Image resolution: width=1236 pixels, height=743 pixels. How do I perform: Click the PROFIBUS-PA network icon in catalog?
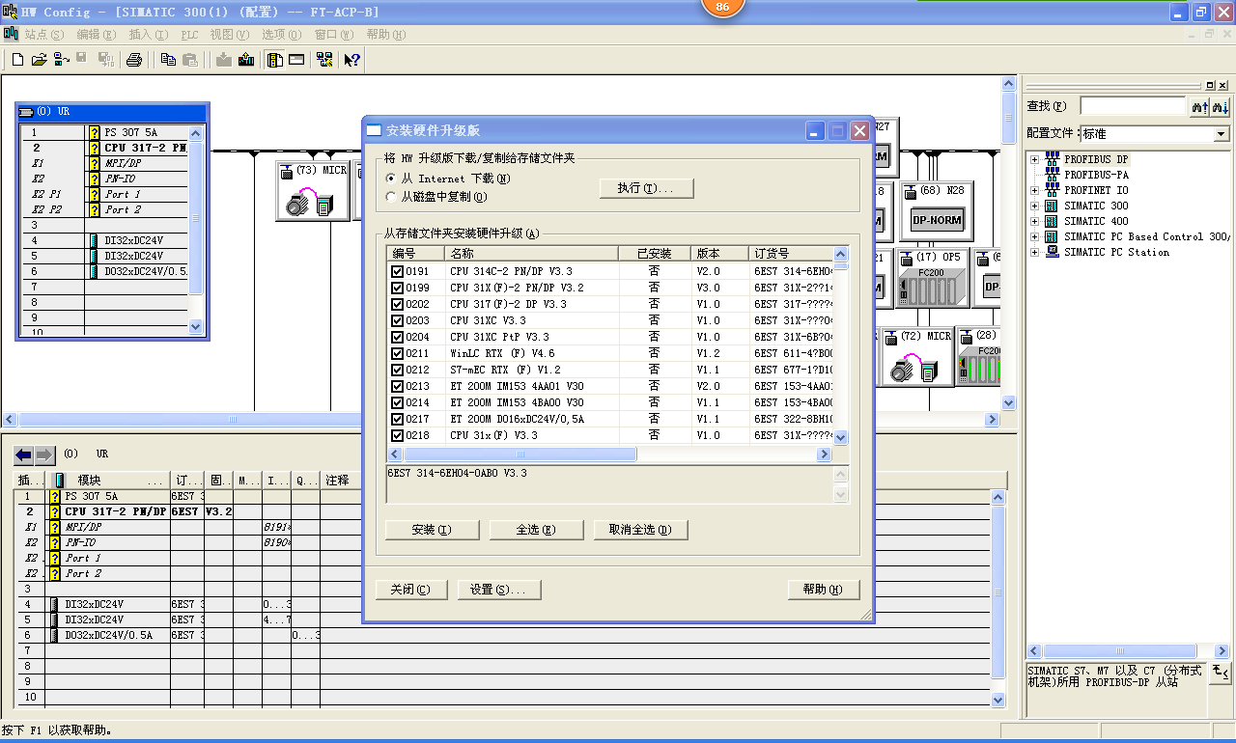click(x=1052, y=175)
